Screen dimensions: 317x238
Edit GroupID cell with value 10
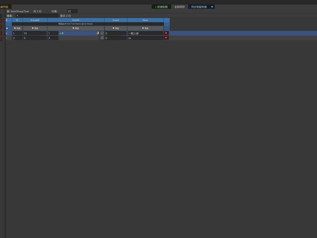tap(35, 33)
